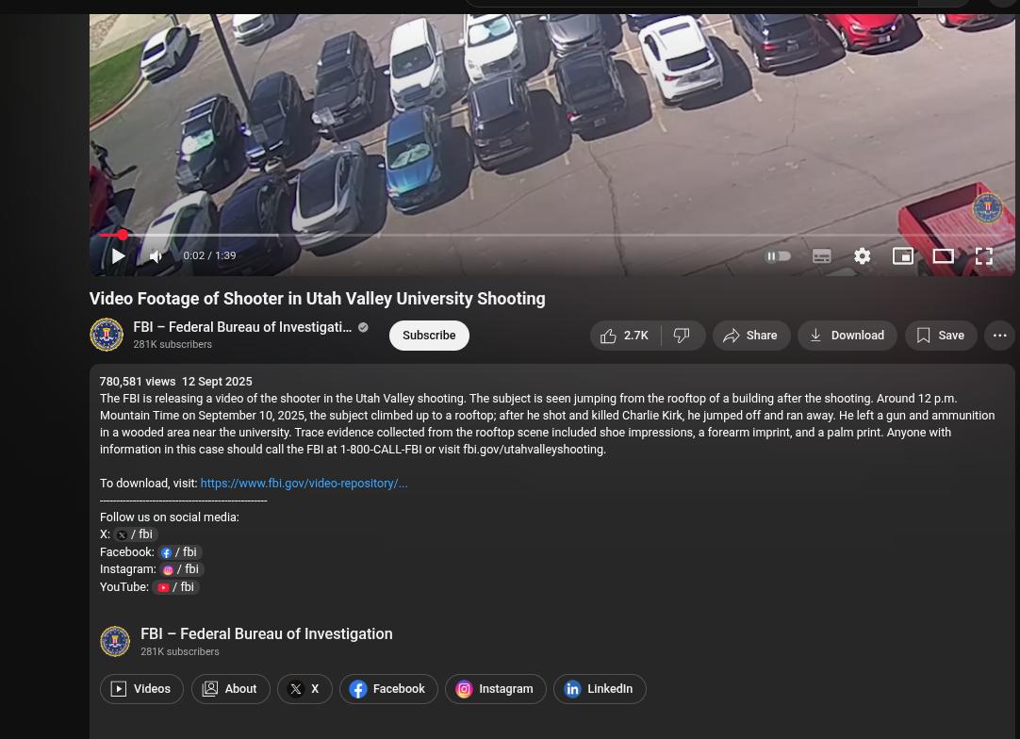Open the more actions three-dot menu

pos(999,336)
